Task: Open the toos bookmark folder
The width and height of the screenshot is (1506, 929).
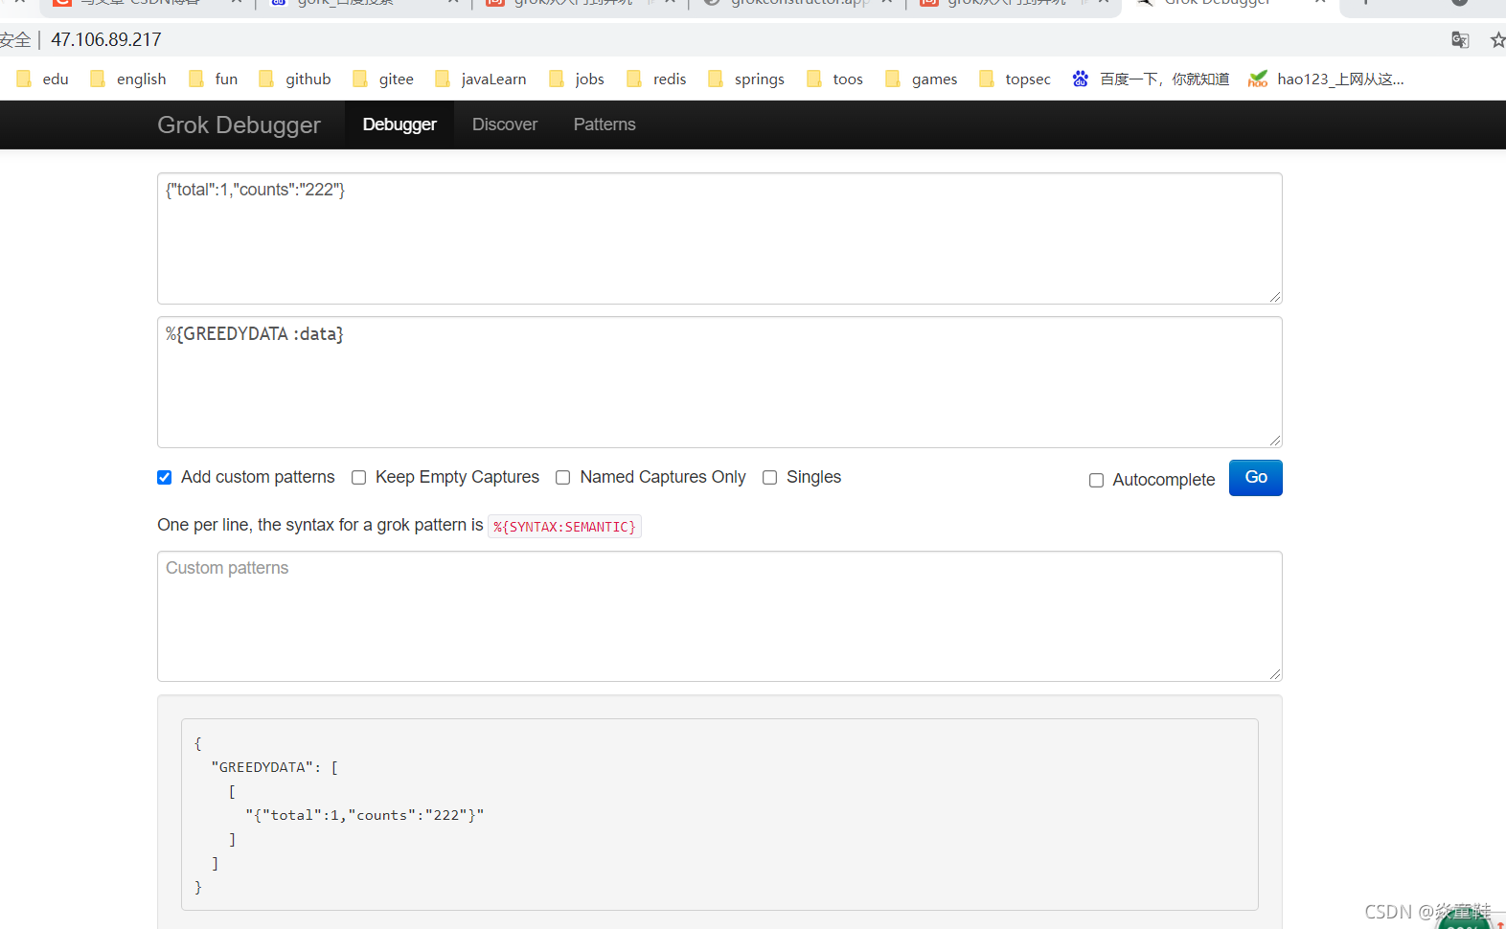Action: click(x=834, y=79)
